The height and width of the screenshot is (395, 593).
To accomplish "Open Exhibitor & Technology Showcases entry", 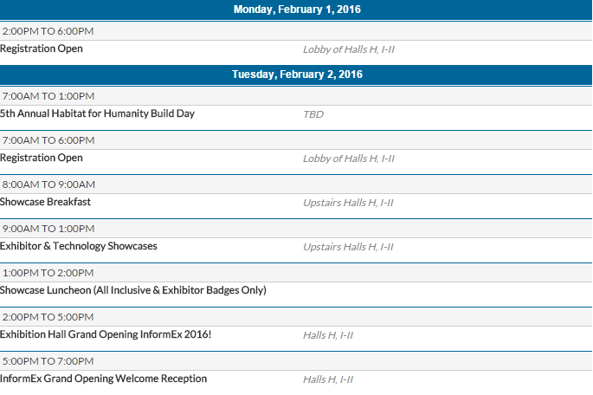I will (79, 246).
